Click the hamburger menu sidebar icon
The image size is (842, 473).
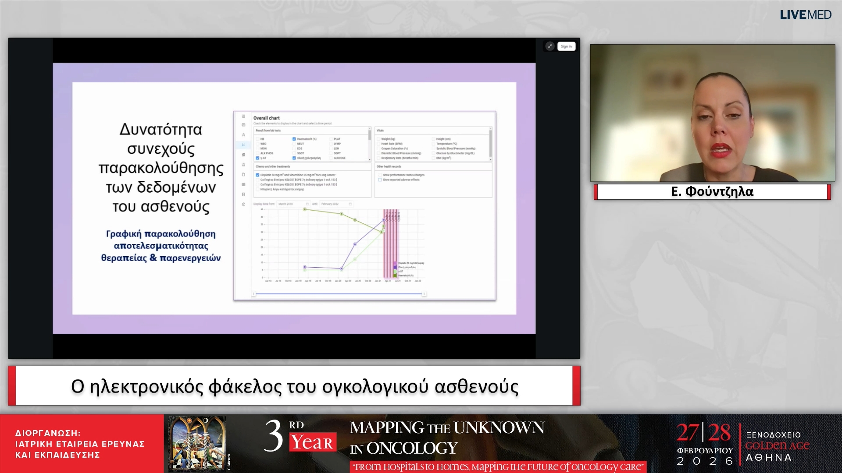click(x=243, y=116)
